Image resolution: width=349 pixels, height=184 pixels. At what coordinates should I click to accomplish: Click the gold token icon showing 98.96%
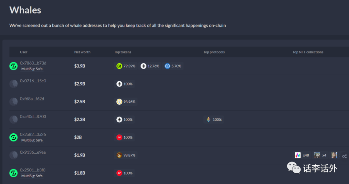(119, 102)
